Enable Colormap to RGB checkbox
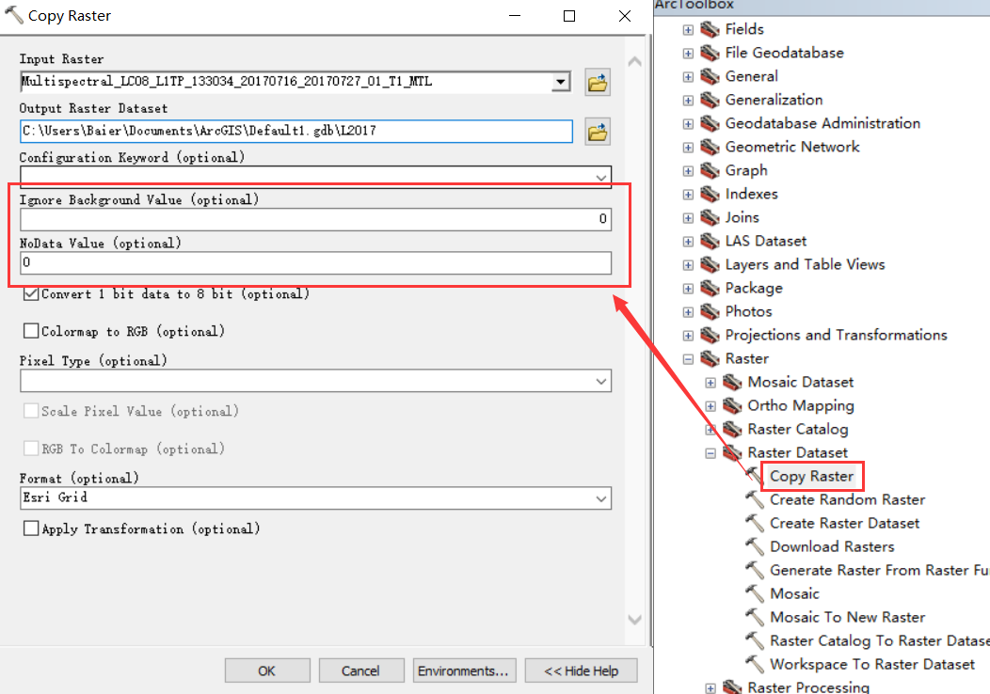 pyautogui.click(x=31, y=331)
